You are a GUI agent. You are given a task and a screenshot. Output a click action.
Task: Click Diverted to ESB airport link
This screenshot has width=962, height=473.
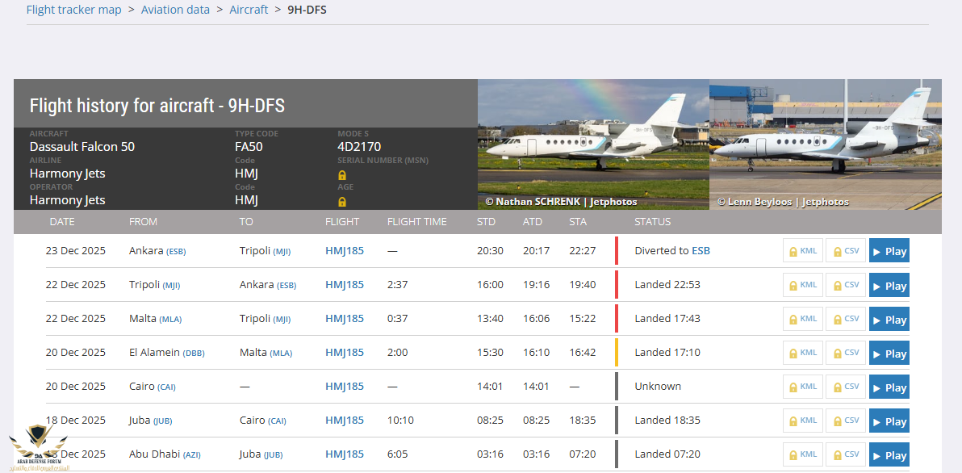pos(701,251)
